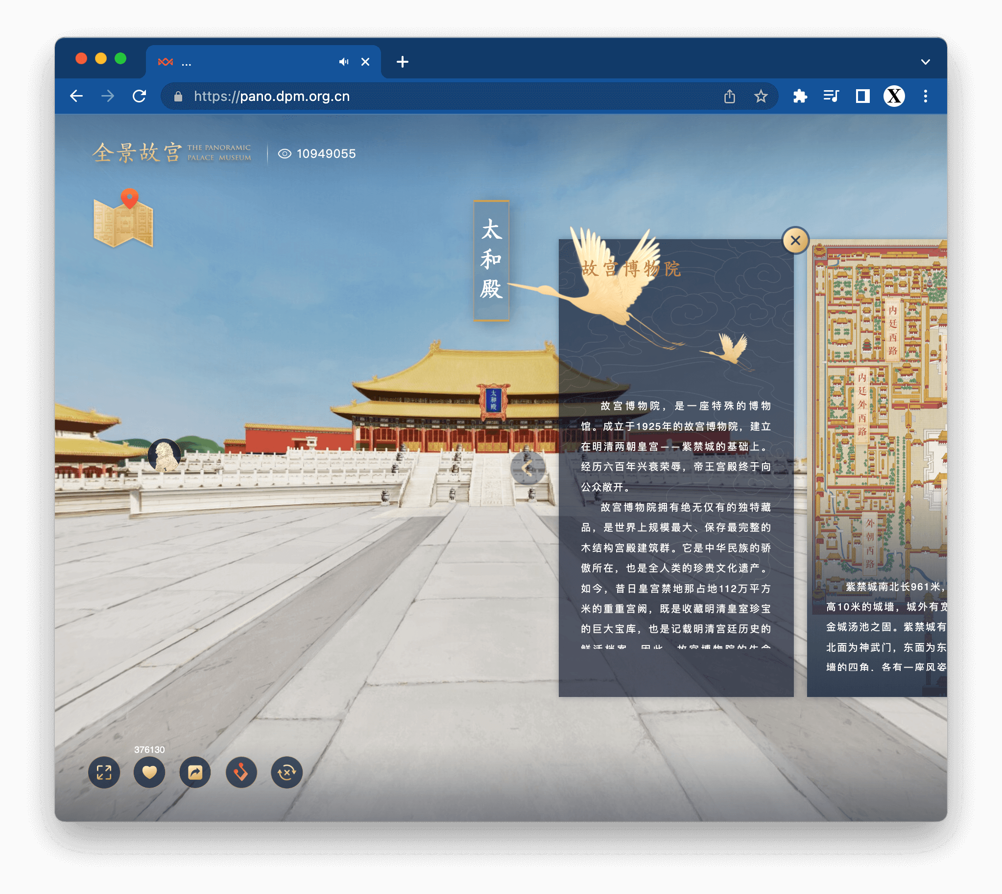Viewport: 1002px width, 894px height.
Task: Like the panorama with the heart icon
Action: (x=149, y=772)
